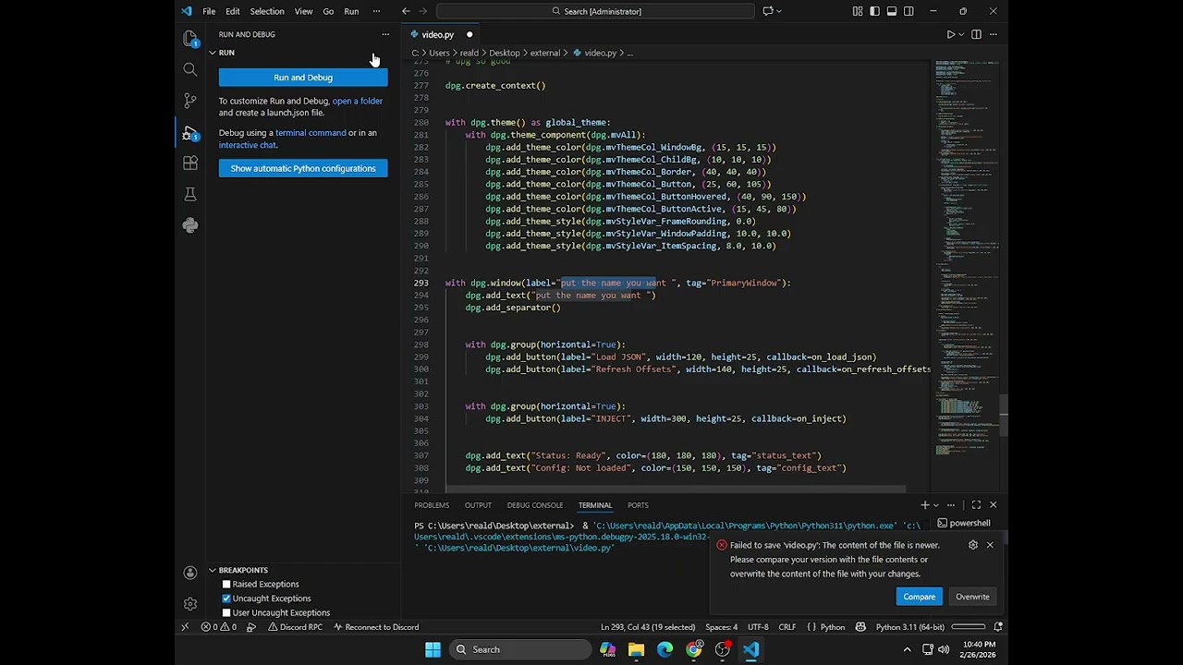1183x665 pixels.
Task: Click the Desktop breadcrumb segment
Action: [x=504, y=53]
